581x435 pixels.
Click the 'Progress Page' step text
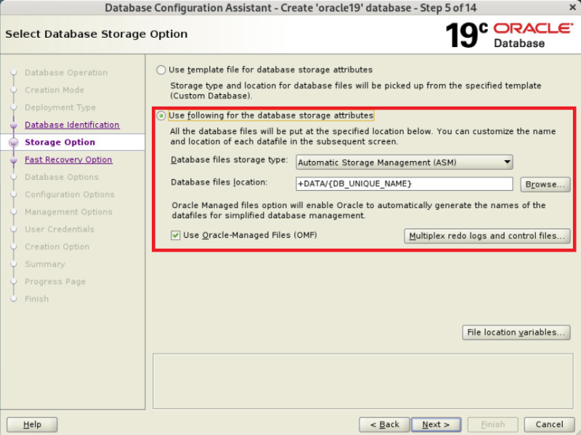click(x=55, y=281)
